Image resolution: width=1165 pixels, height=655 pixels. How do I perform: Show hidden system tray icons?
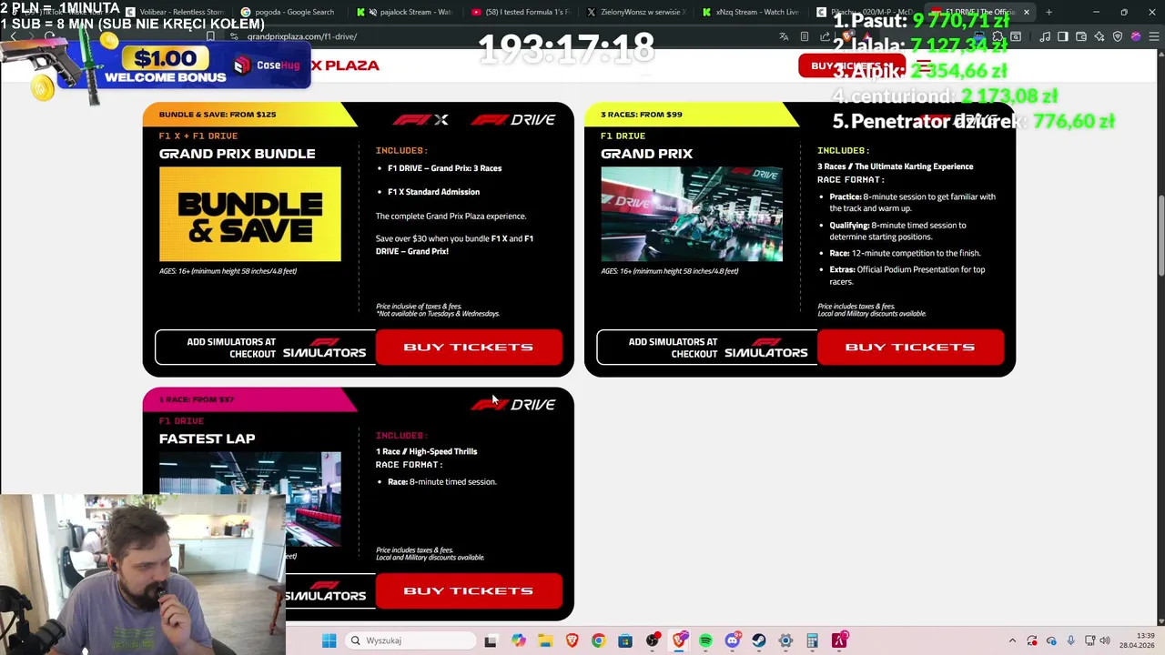(x=1013, y=640)
